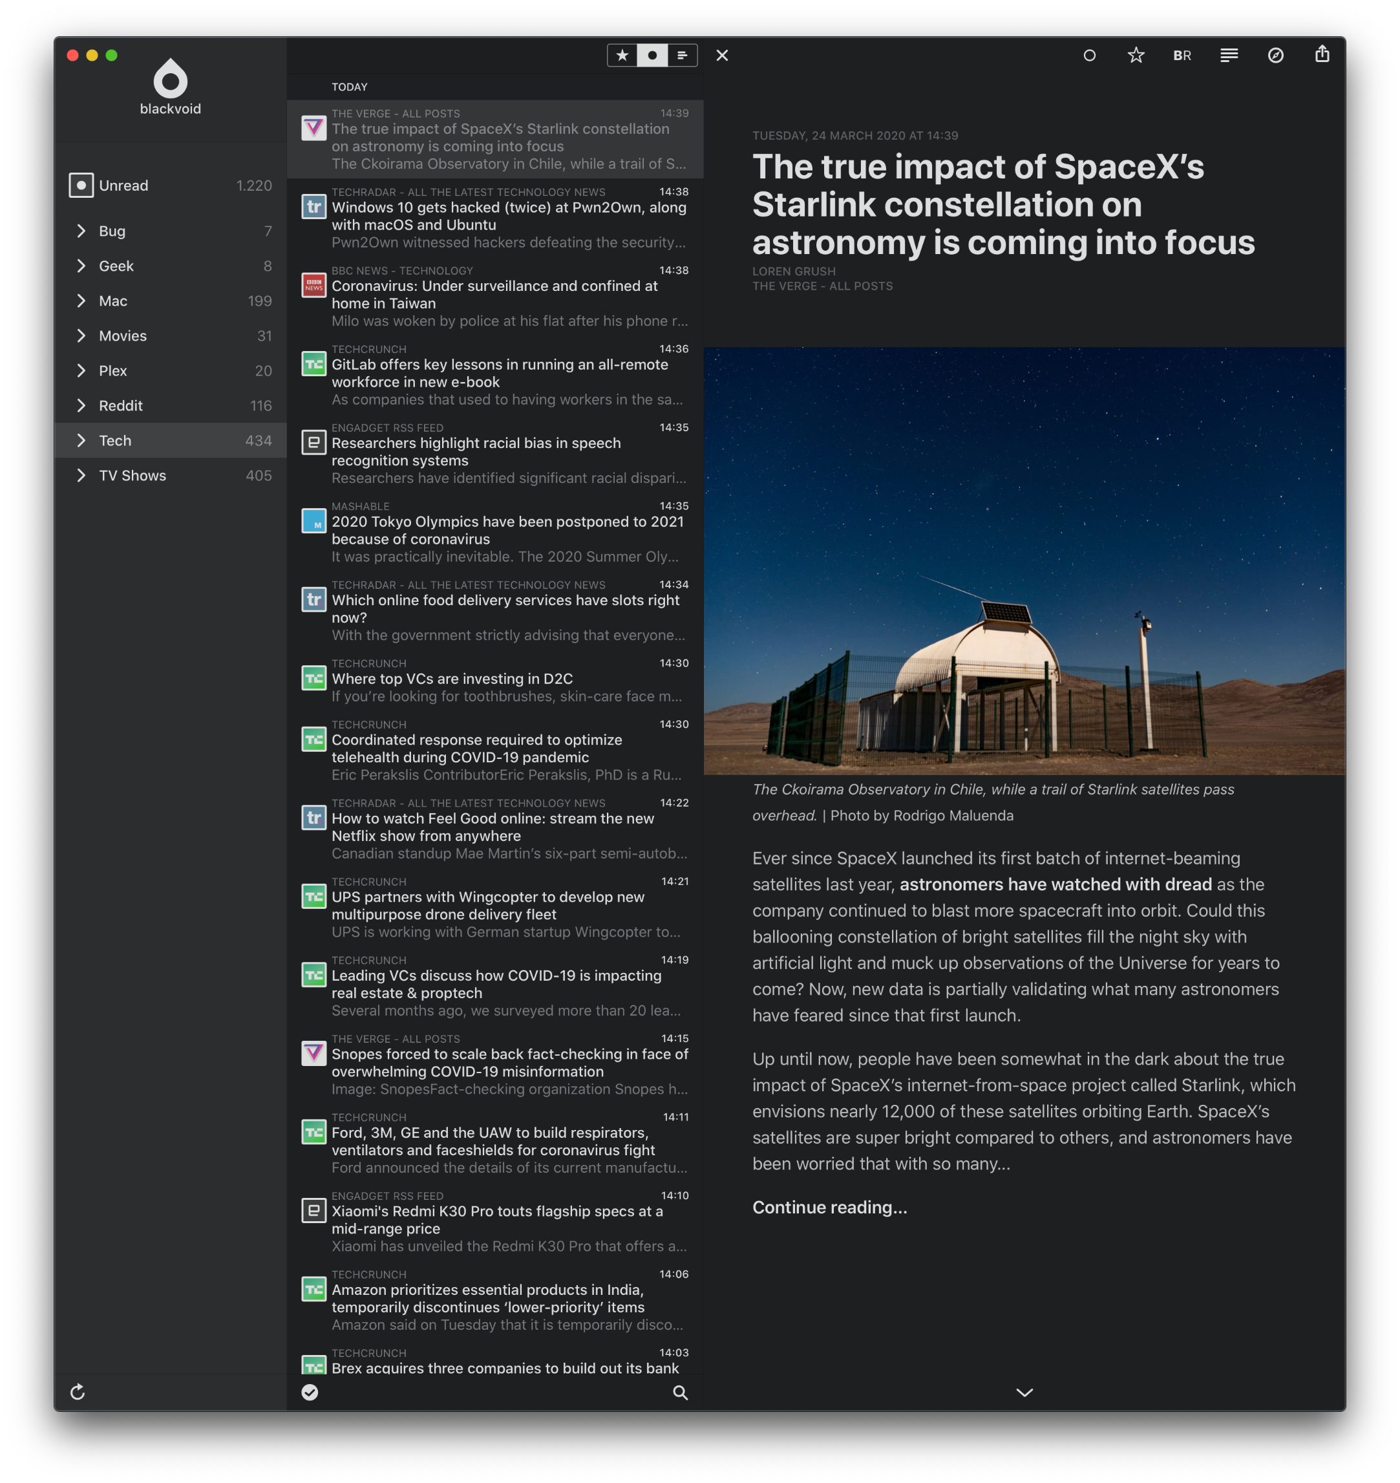The height and width of the screenshot is (1483, 1400).
Task: Open article search
Action: coord(680,1392)
